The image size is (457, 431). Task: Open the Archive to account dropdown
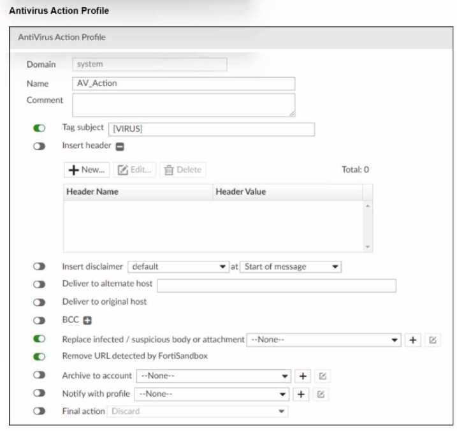pyautogui.click(x=214, y=376)
